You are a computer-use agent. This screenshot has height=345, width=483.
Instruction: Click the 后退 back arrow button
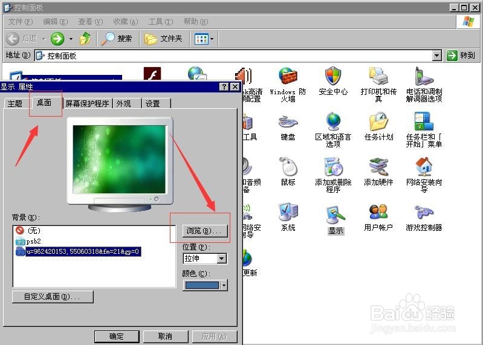click(13, 39)
